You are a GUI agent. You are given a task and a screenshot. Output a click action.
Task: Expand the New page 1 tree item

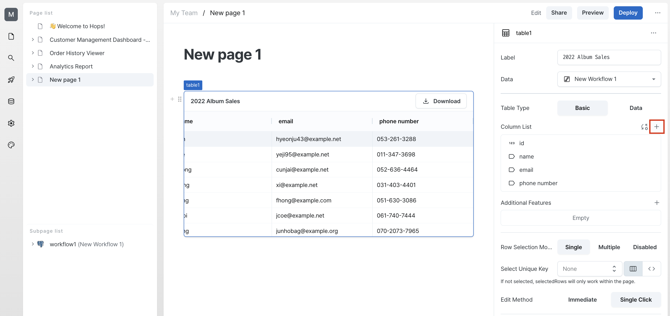tap(33, 79)
